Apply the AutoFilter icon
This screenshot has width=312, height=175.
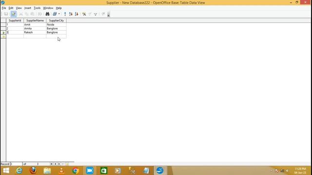pos(84,14)
